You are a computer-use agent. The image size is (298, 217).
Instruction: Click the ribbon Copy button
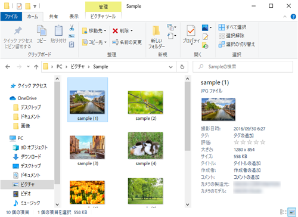[42, 34]
